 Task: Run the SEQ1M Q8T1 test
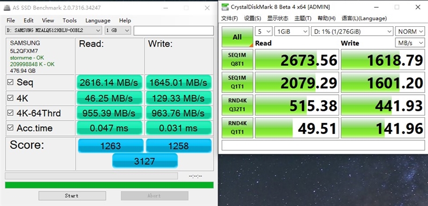click(x=237, y=59)
